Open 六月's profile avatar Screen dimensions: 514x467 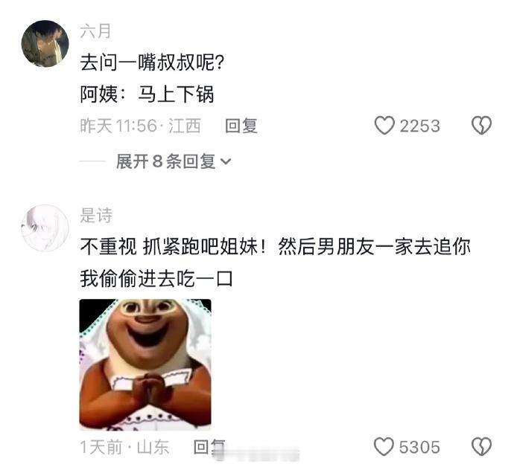45,43
